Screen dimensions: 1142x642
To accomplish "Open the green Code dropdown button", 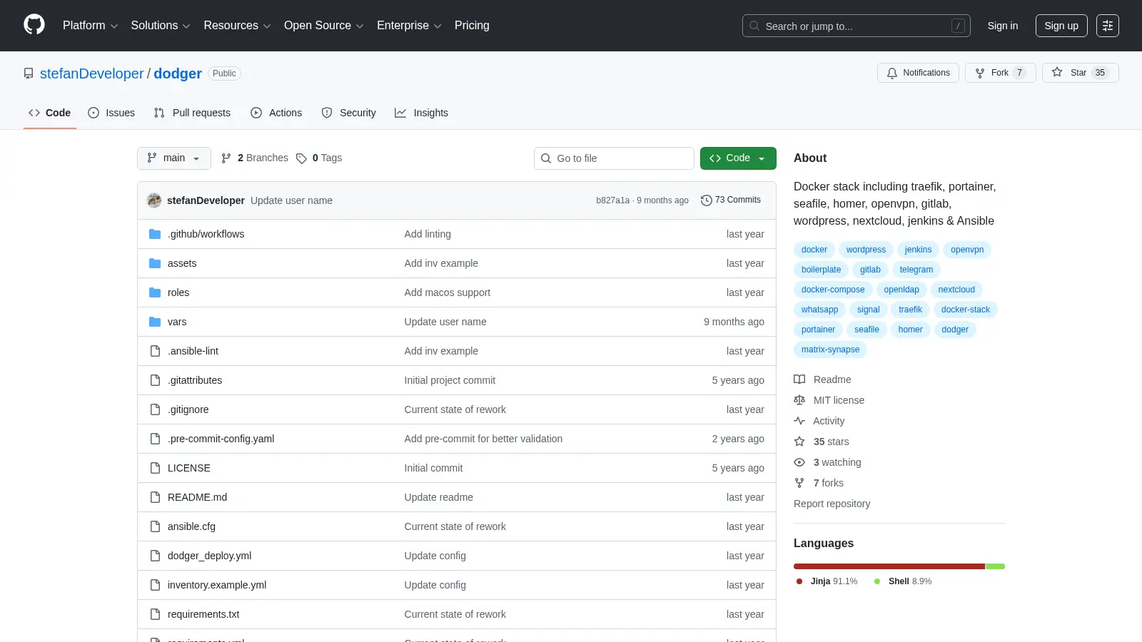I will click(738, 158).
